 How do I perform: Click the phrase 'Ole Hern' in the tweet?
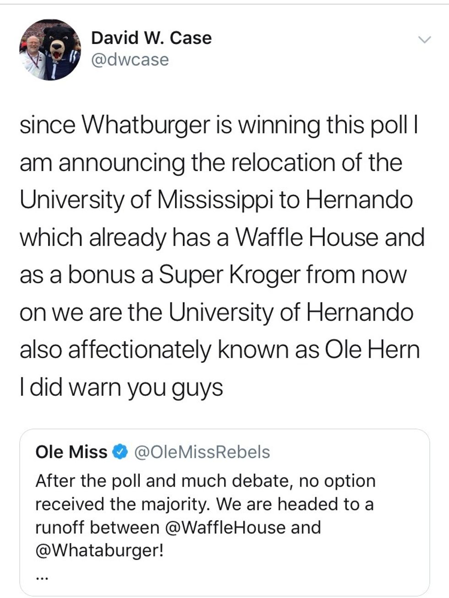click(372, 350)
